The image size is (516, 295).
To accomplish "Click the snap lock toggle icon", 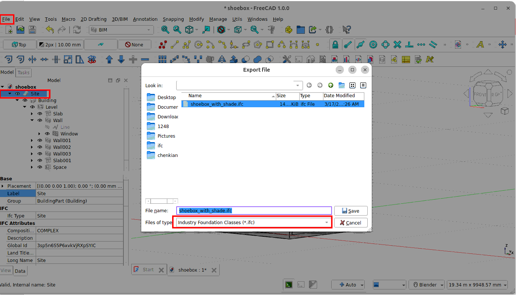I will pos(335,45).
